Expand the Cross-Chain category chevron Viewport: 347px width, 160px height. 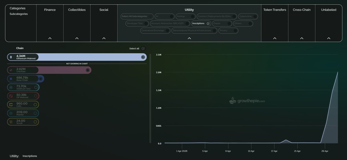[x=302, y=38]
